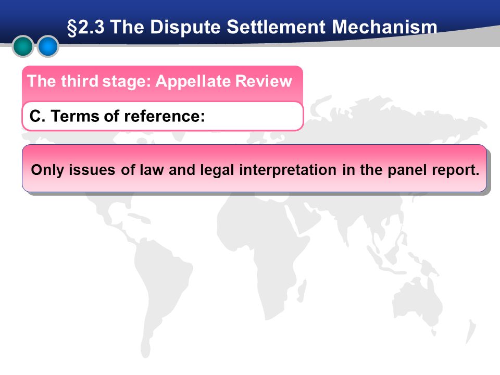This screenshot has height=375, width=500.
Task: Click the 'Only issues of law' pink text box
Action: click(255, 168)
